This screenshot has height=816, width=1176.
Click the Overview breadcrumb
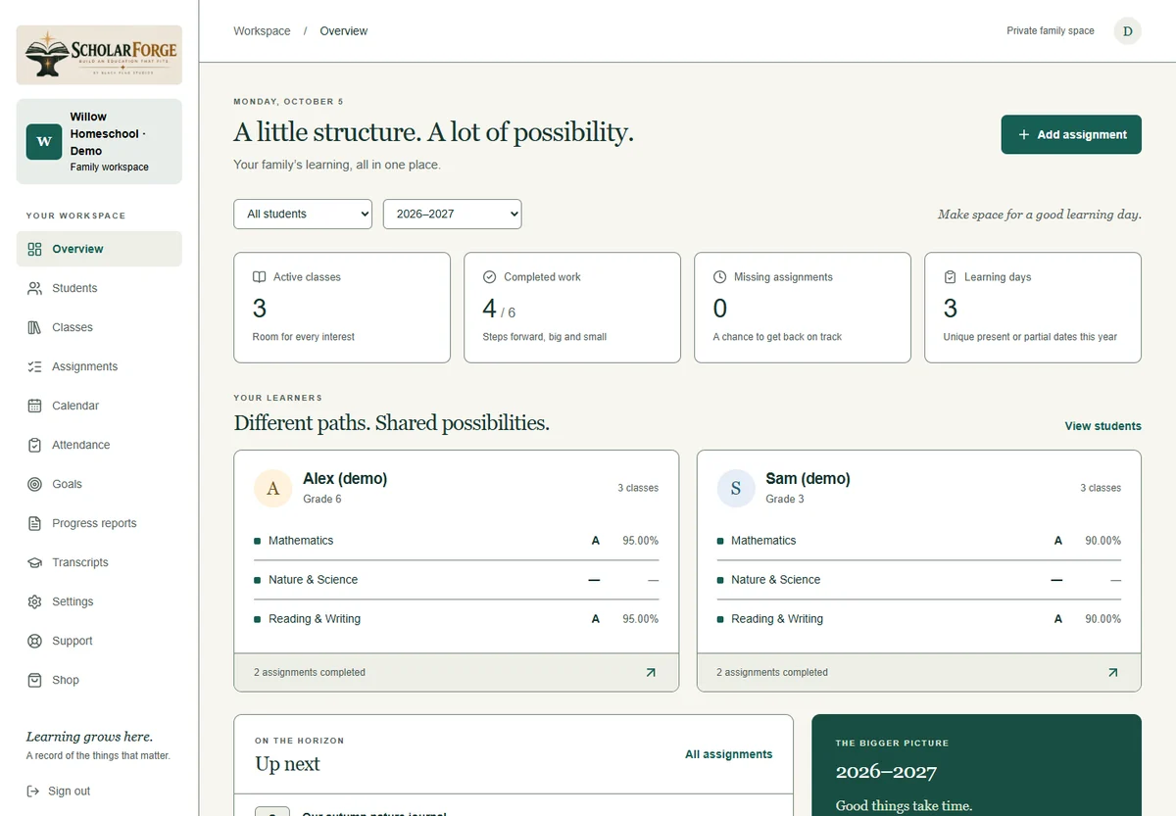(x=344, y=31)
